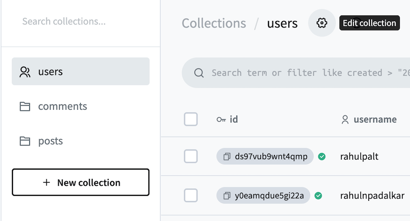
Task: Sort by the id column header
Action: (227, 120)
